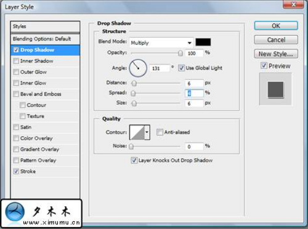This screenshot has height=229, width=308.
Task: Open the Blend Mode Multiply dropdown
Action: (x=161, y=42)
